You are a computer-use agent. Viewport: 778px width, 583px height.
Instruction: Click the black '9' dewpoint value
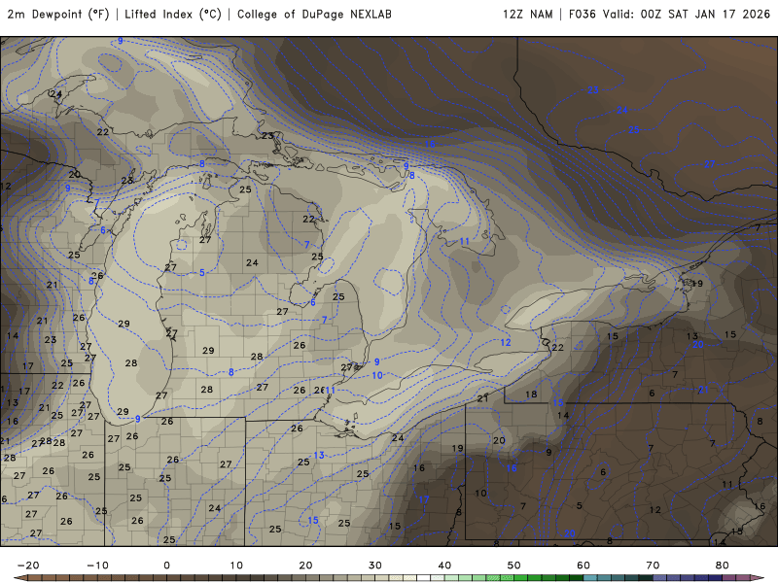point(548,452)
